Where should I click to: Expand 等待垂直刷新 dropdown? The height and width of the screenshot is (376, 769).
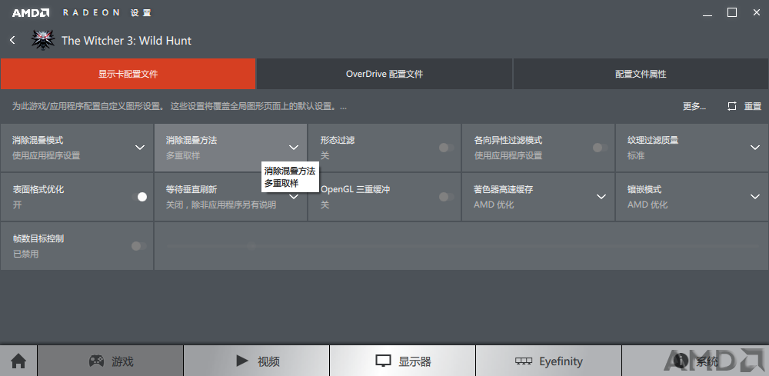tap(294, 197)
